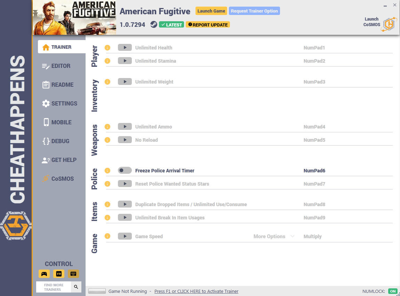Select the keyboard control icon
400x296 pixels.
(x=73, y=274)
